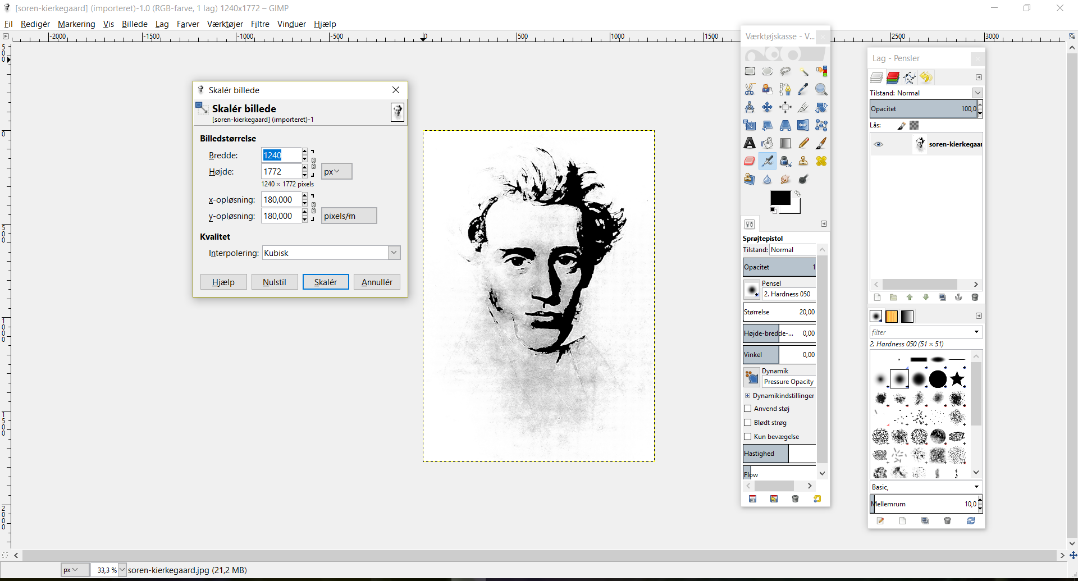Screen dimensions: 1078x581
Task: Select the Heal bandage tool
Action: click(x=821, y=162)
